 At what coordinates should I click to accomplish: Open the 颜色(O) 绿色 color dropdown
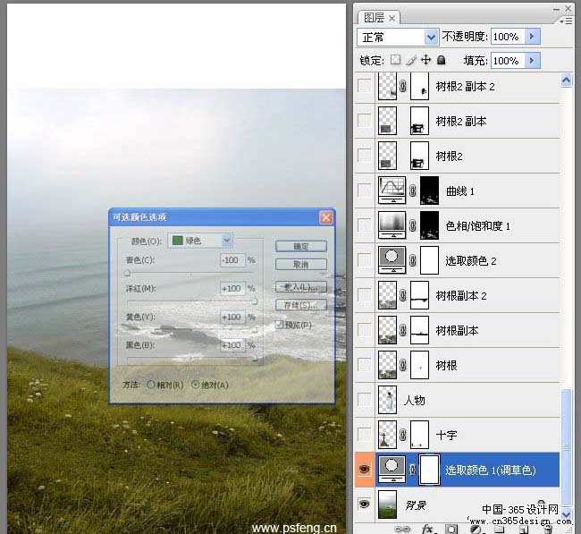point(200,241)
